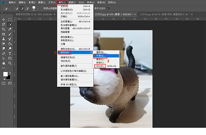Select the Pen tool
Screen dimensions: 206x135
(3, 53)
